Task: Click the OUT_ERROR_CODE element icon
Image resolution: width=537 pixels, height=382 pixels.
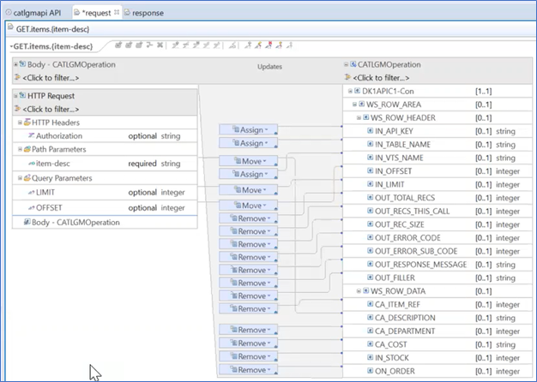Action: pos(371,237)
